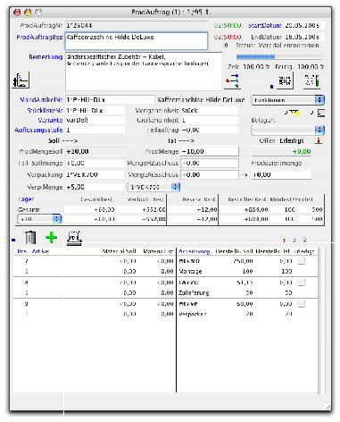This screenshot has width=340, height=422.
Task: Close the ProdAuftrag window
Action: point(17,13)
